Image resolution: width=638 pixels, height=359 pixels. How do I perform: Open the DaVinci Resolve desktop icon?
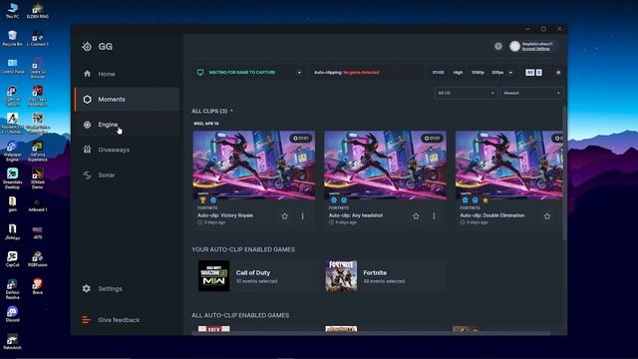pyautogui.click(x=12, y=288)
